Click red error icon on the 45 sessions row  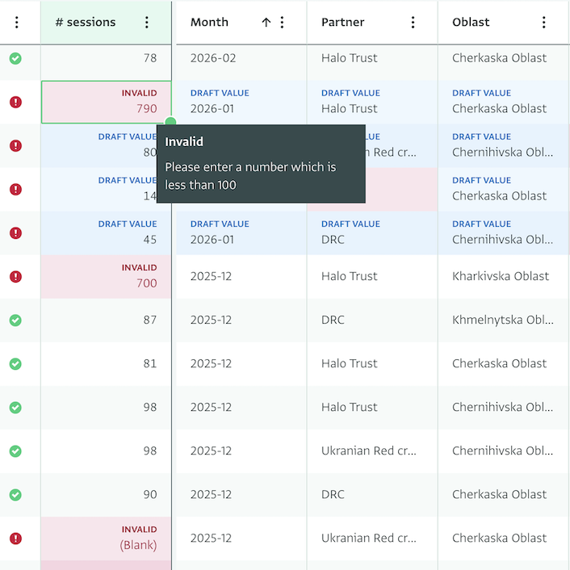(15, 233)
